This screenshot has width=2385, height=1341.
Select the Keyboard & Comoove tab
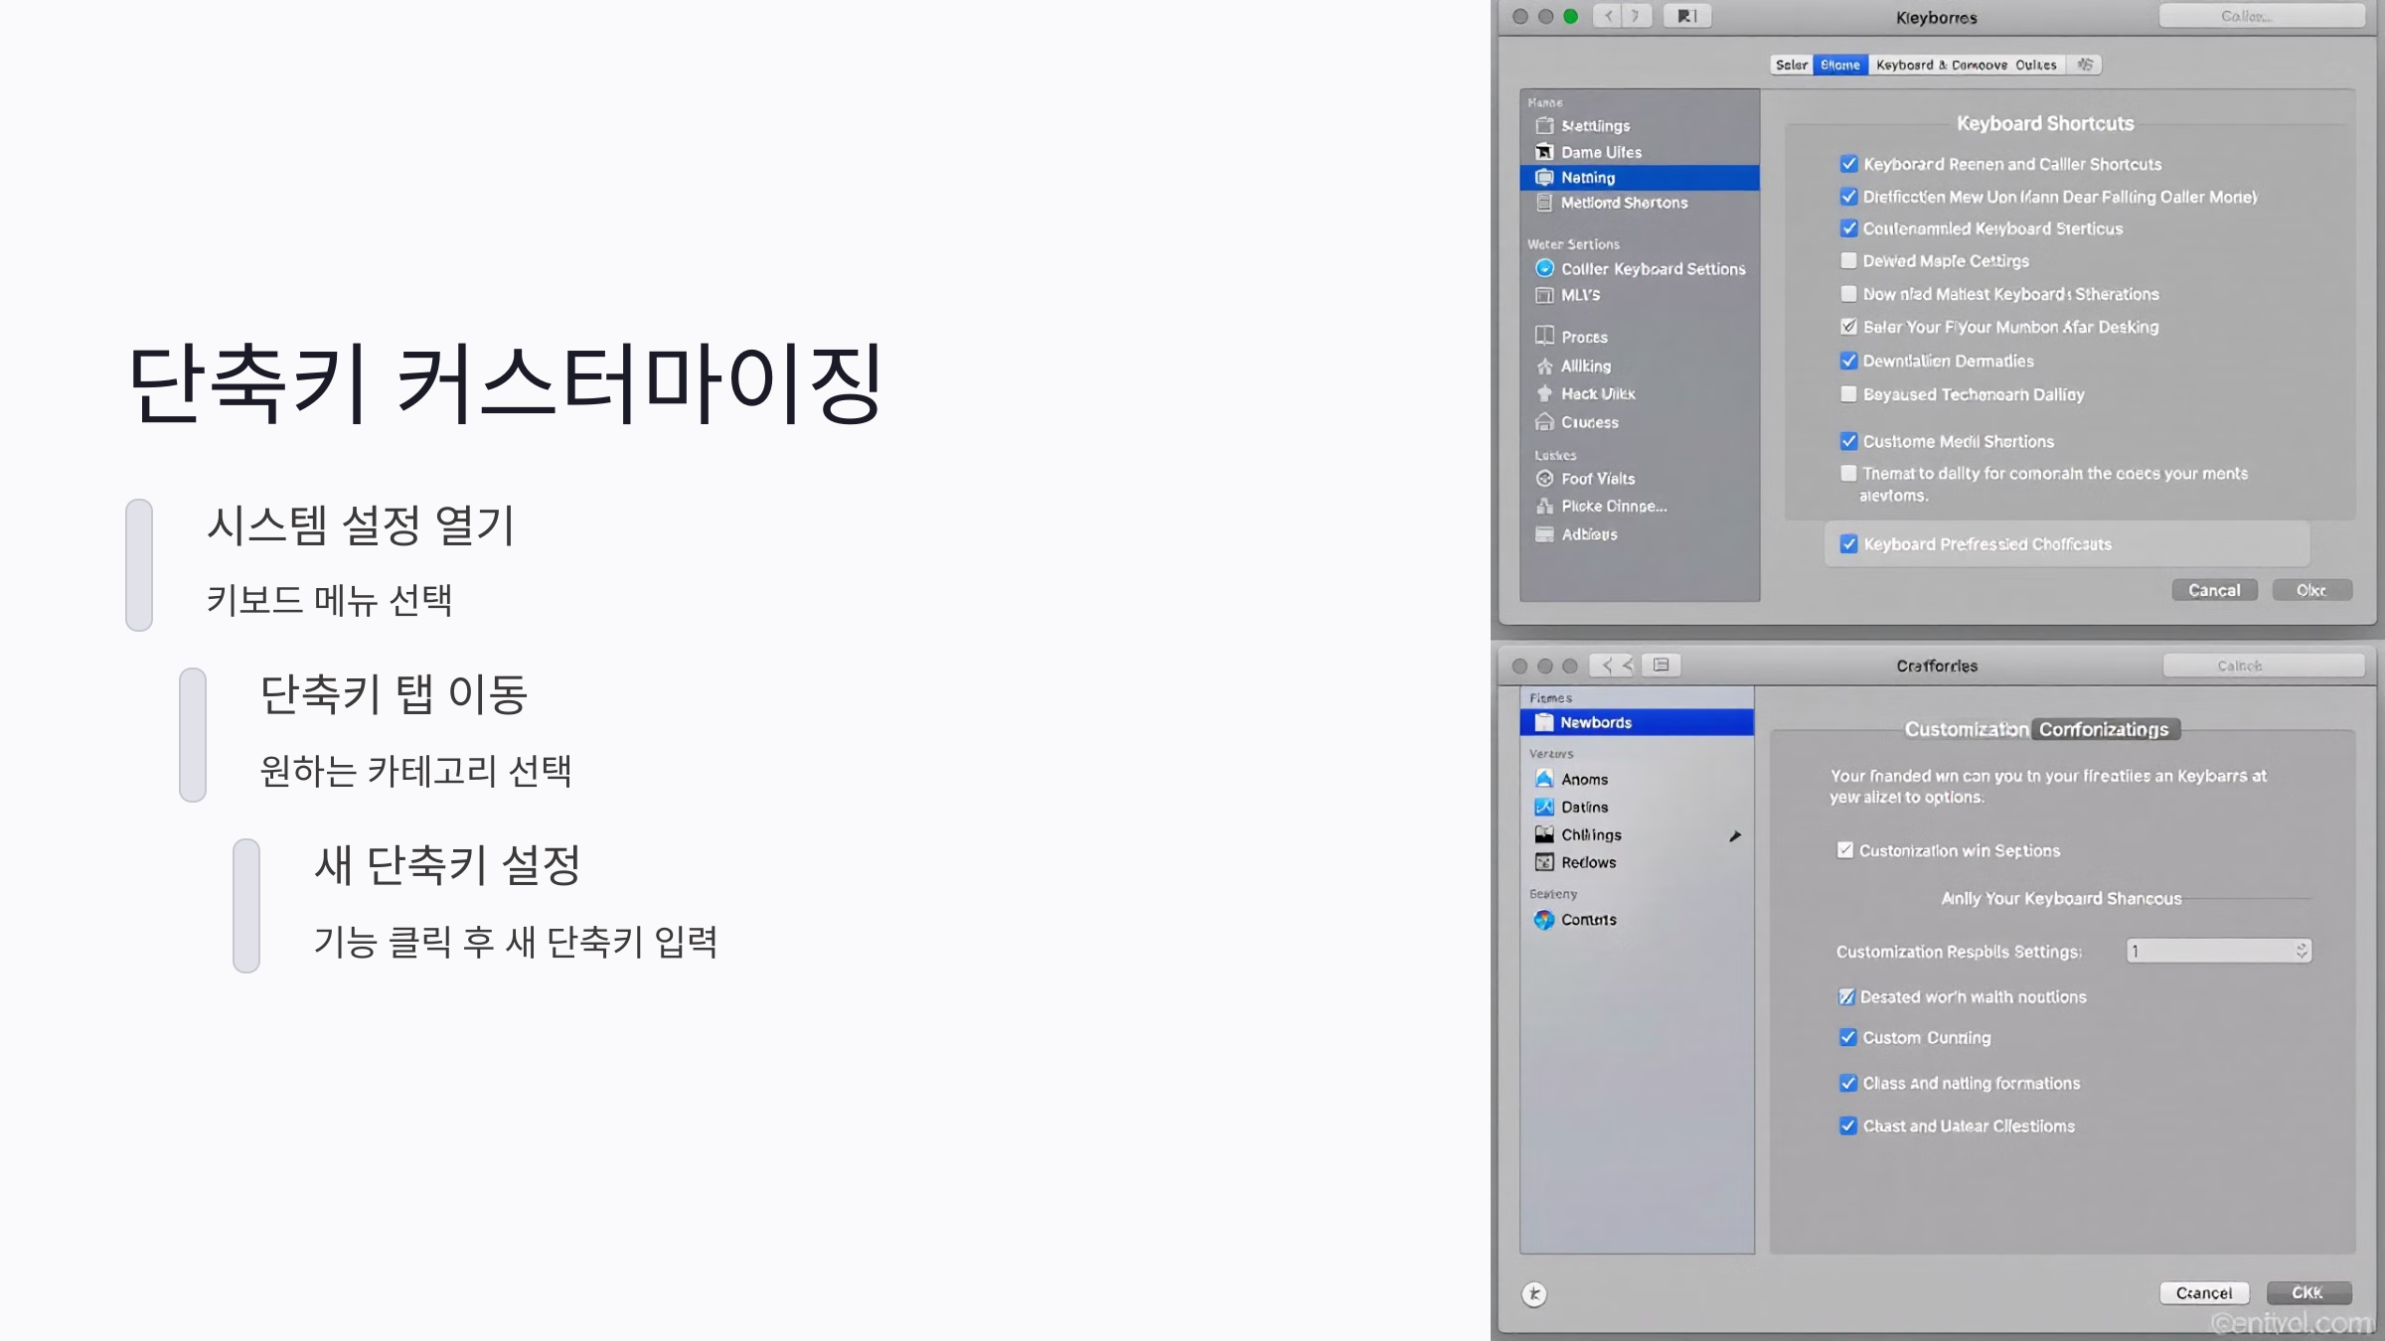coord(1941,65)
